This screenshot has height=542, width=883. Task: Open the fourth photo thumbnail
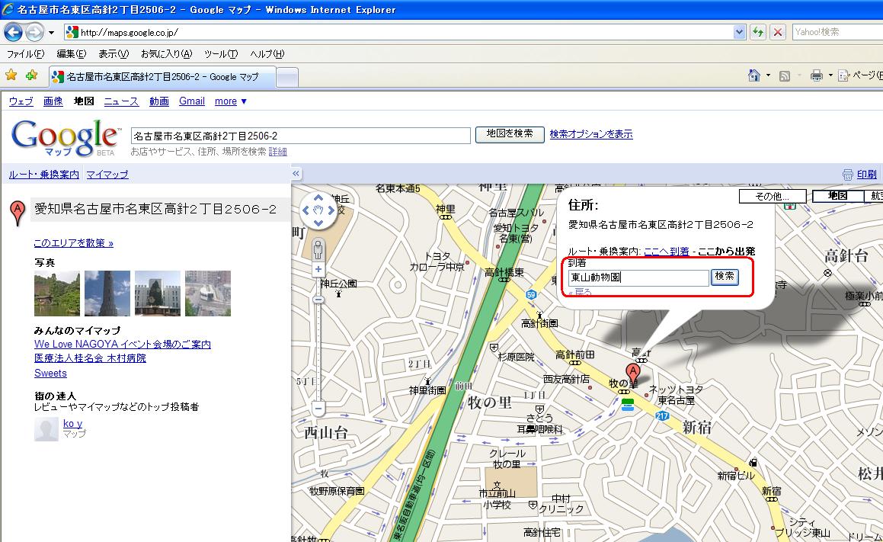tap(208, 293)
